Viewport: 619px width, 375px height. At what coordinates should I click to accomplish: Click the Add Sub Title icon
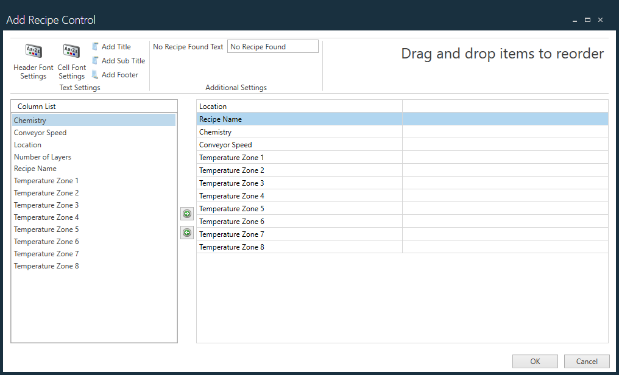[x=96, y=60]
